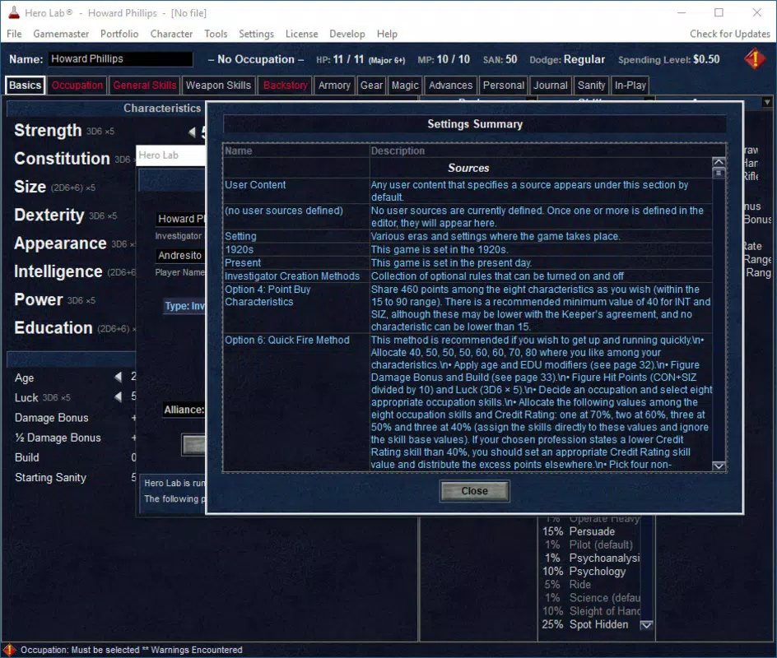Switch to the Gear tab
The image size is (777, 658).
pos(371,86)
